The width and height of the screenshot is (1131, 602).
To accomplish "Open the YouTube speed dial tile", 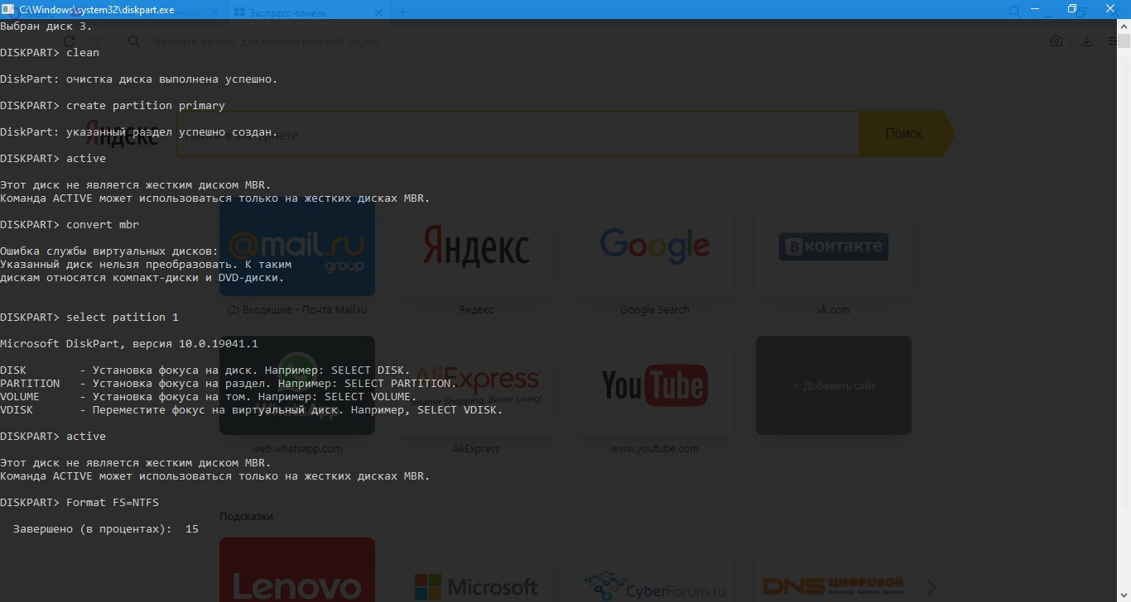I will click(654, 385).
